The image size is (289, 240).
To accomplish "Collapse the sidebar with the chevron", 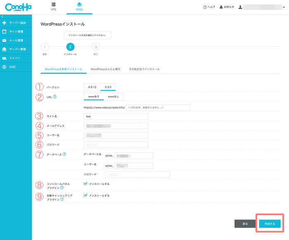I will pyautogui.click(x=2, y=17).
